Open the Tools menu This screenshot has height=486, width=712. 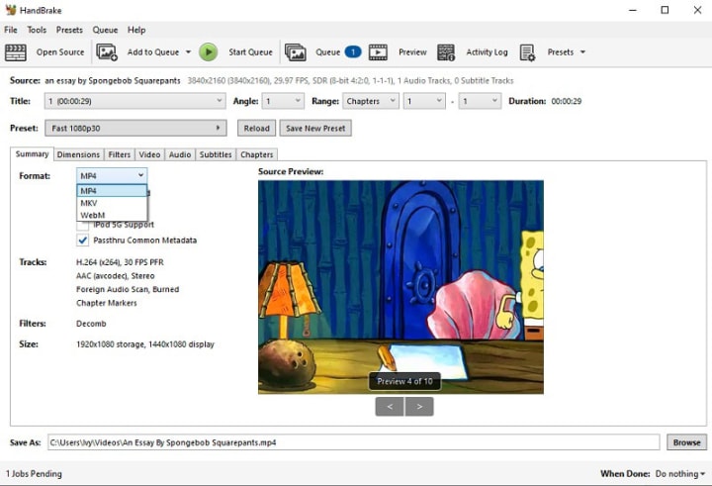37,30
